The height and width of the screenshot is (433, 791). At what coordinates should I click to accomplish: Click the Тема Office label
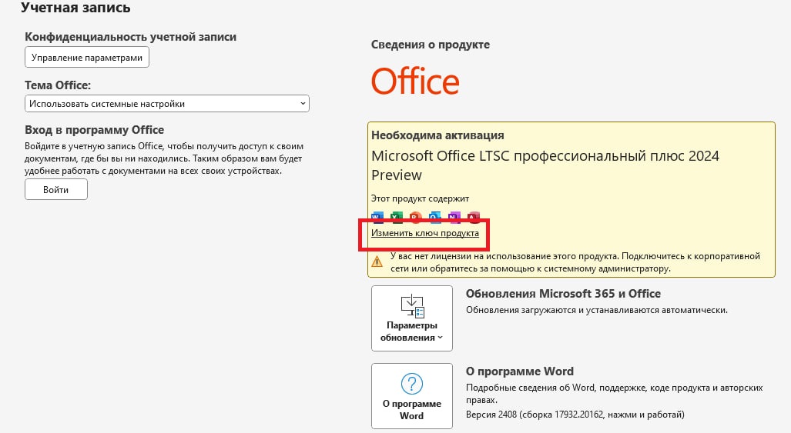58,85
